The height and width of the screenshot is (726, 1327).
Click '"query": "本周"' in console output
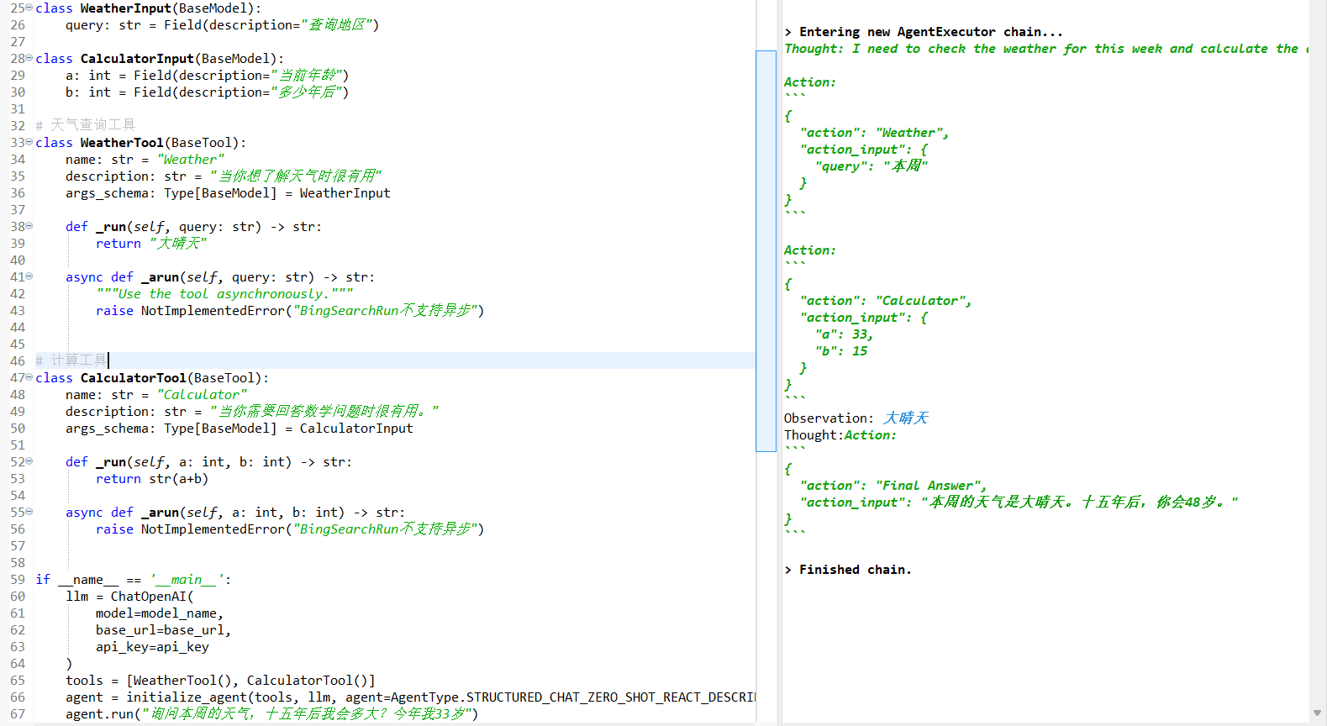(x=872, y=166)
